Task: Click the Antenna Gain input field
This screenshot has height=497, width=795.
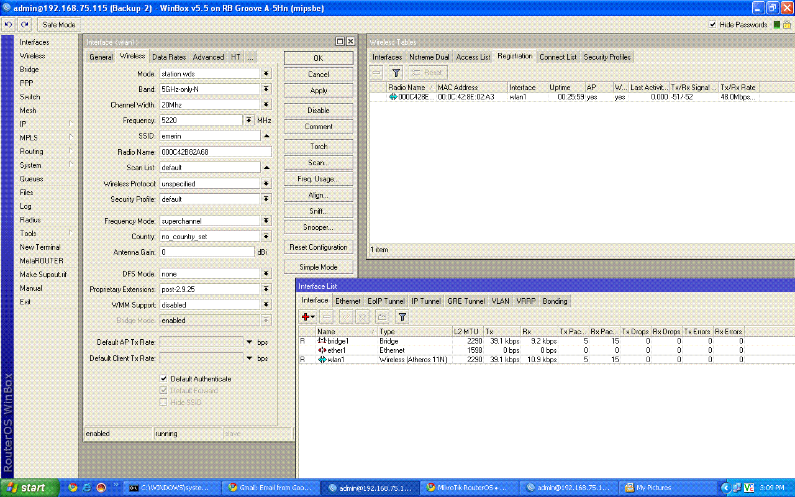Action: click(207, 252)
